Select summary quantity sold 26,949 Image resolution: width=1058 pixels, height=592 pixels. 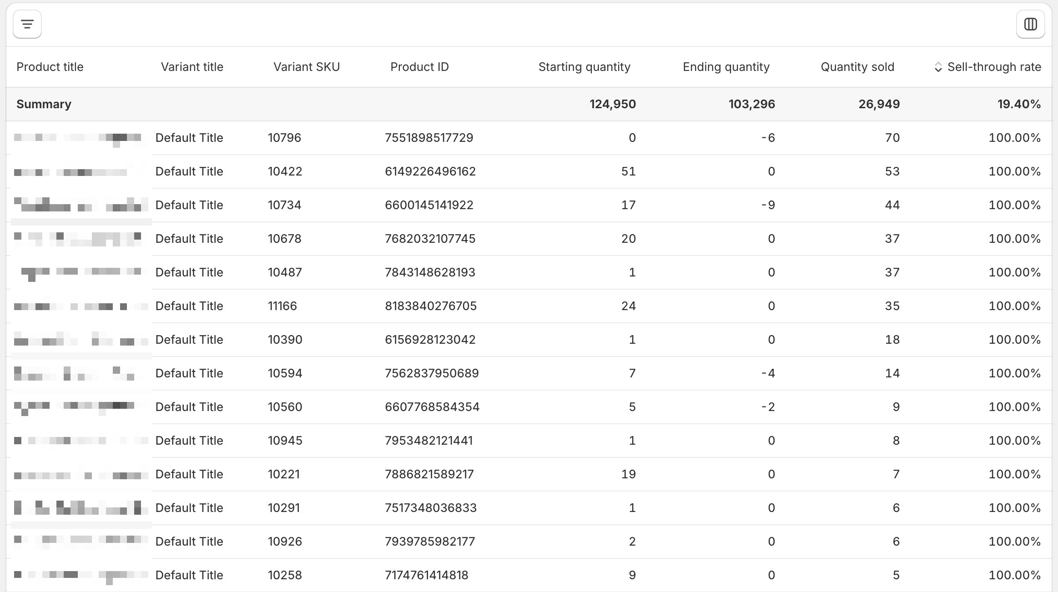click(x=879, y=104)
